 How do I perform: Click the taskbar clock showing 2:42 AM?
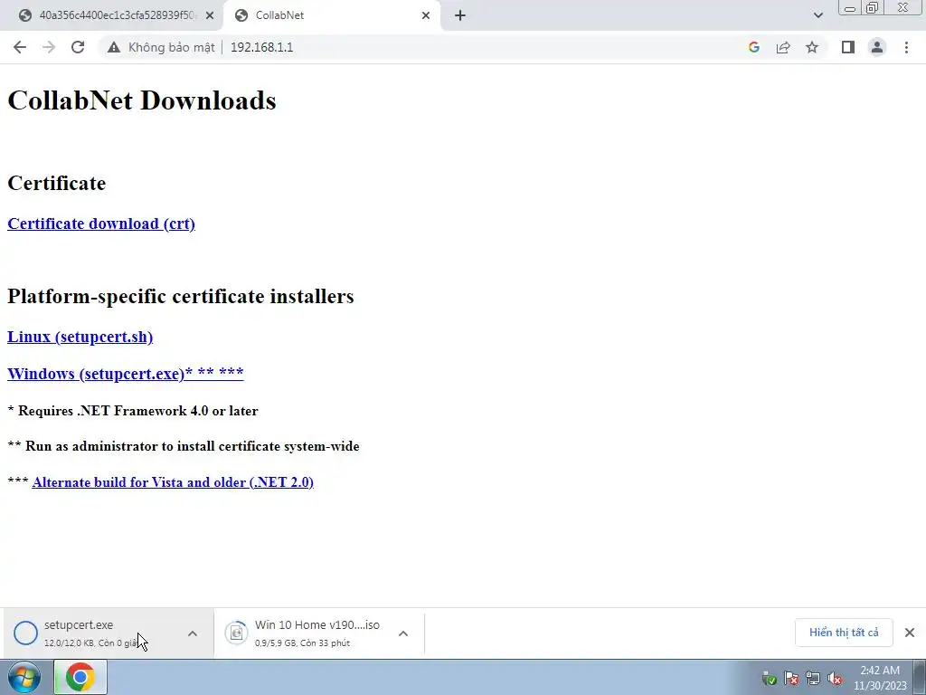tap(880, 678)
